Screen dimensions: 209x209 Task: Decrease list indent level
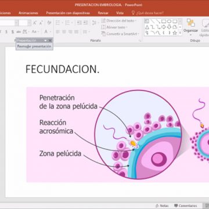(80, 23)
